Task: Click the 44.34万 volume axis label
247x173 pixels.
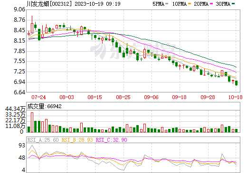Action: tap(15, 109)
